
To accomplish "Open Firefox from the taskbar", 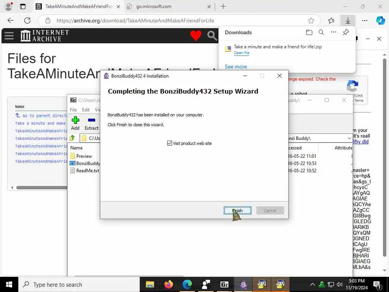I will [168, 284].
